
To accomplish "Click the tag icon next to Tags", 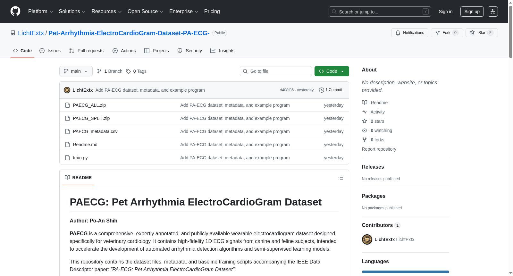I will tap(128, 71).
